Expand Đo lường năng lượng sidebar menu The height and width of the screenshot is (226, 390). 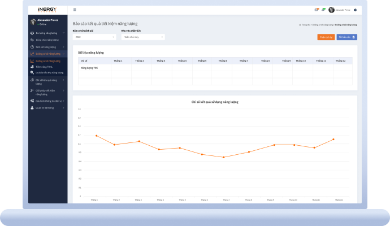(x=47, y=33)
